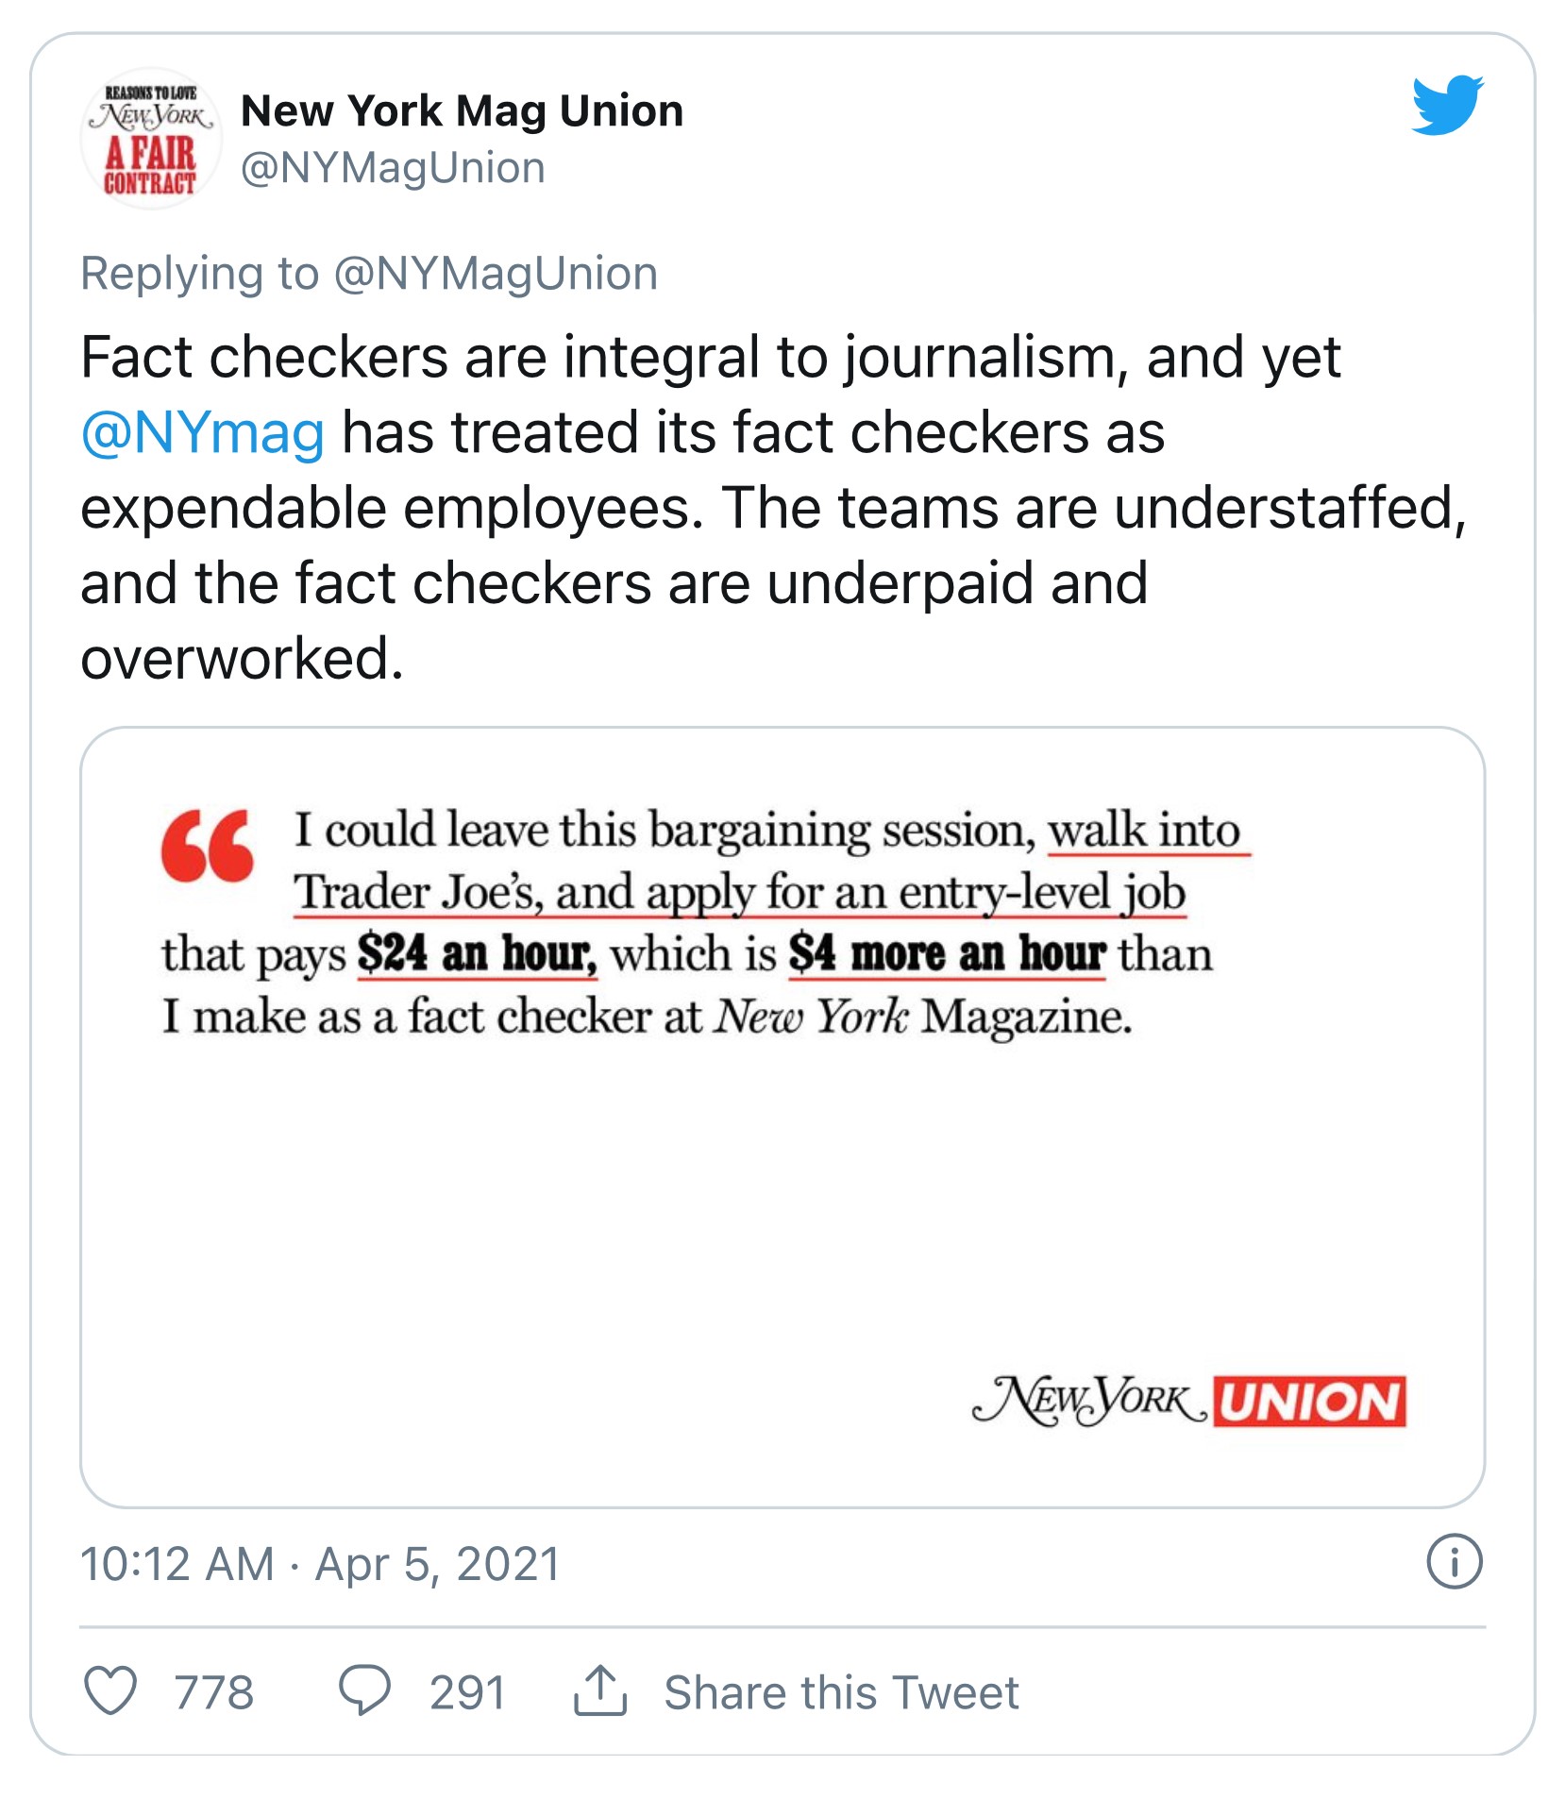Click the '$24 an hour' text in image

coord(477,954)
